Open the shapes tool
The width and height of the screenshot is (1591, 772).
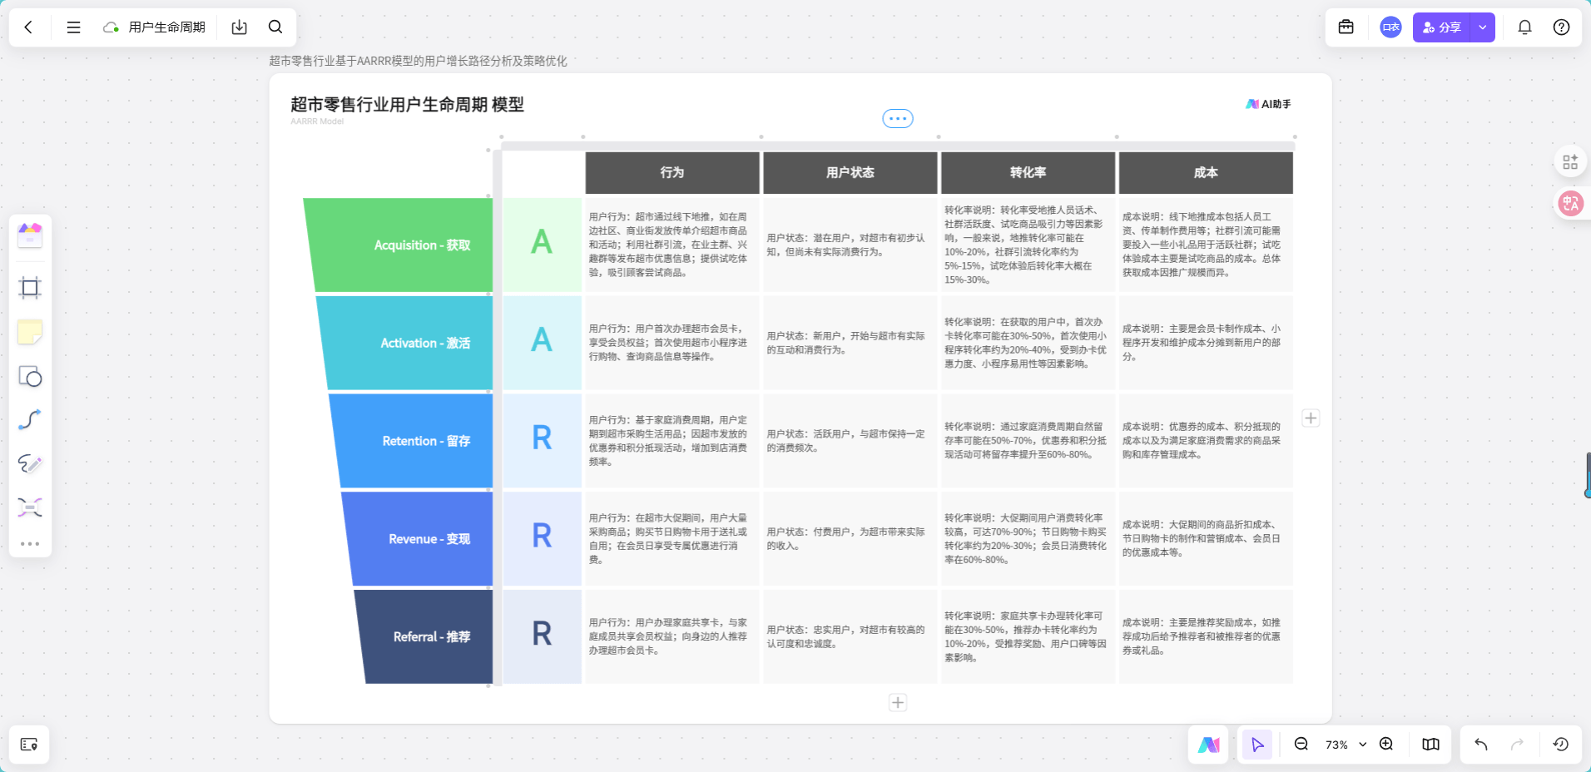click(x=30, y=377)
